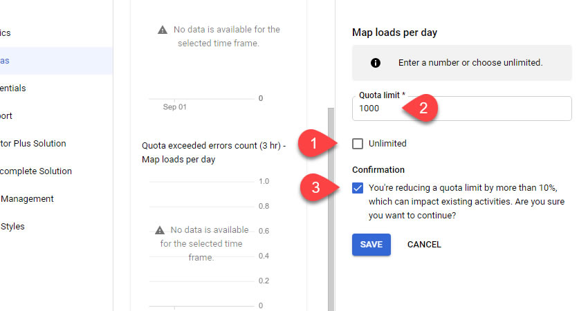Uncheck the quota reduction confirmation checkbox
The height and width of the screenshot is (311, 588).
pos(358,188)
